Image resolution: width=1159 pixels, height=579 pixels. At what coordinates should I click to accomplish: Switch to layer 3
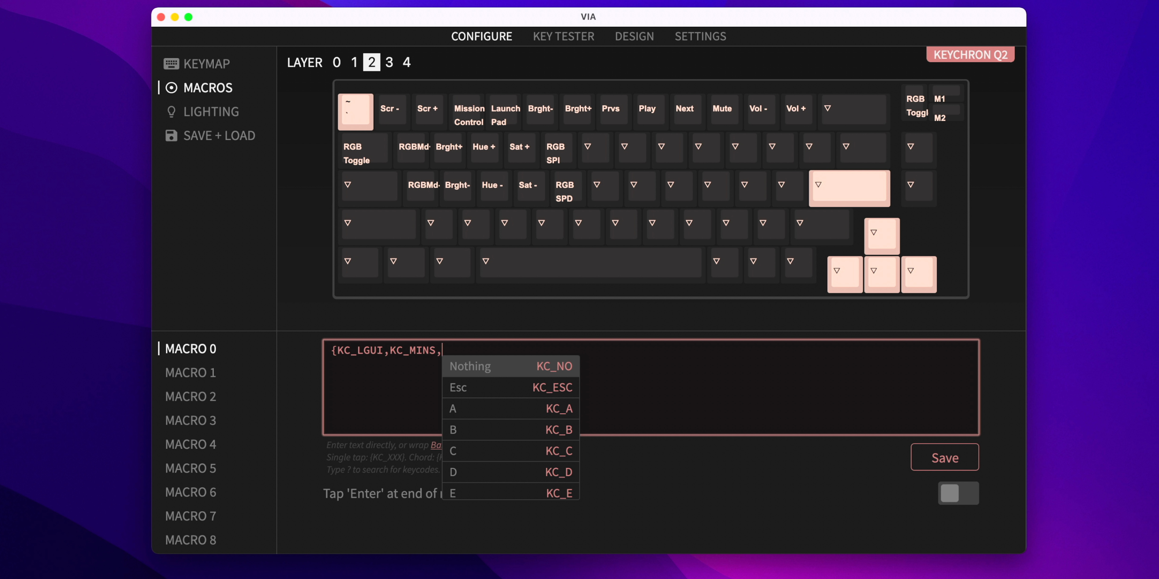(389, 62)
